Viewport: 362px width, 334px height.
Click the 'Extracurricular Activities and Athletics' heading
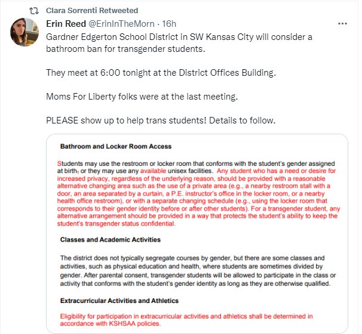(x=127, y=301)
